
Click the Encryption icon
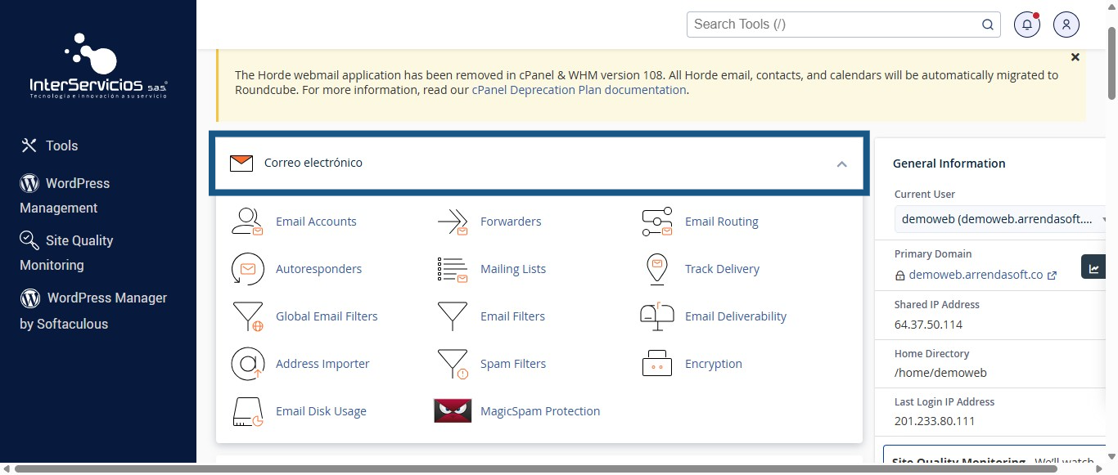656,364
